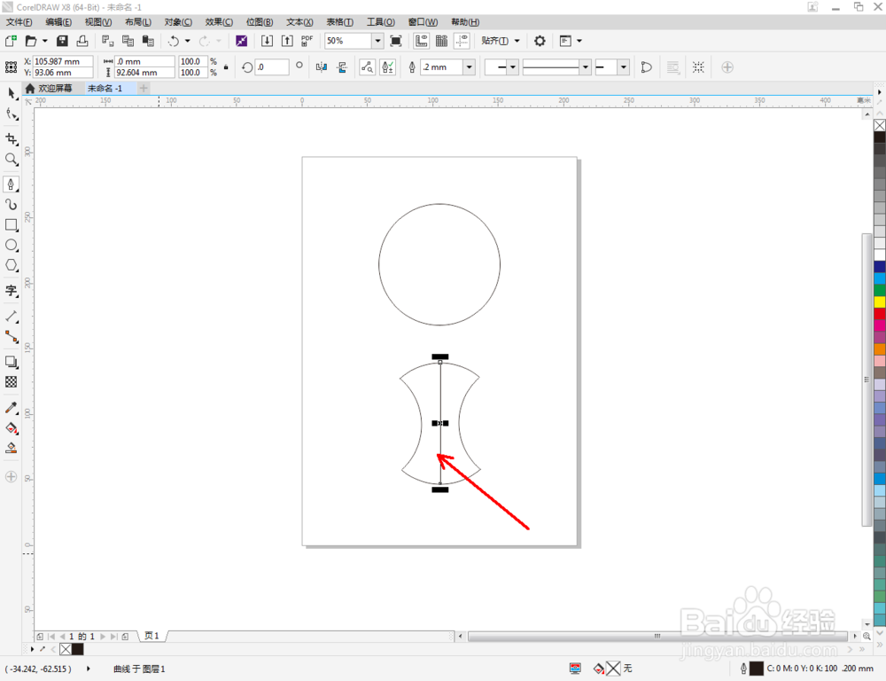Switch to the Welcome Screen tab
The height and width of the screenshot is (681, 886).
click(50, 89)
